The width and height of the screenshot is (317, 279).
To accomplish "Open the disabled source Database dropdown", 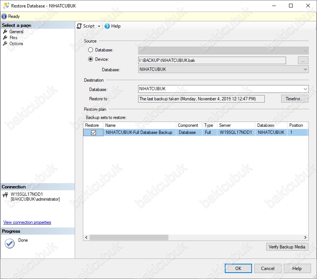I will [223, 50].
